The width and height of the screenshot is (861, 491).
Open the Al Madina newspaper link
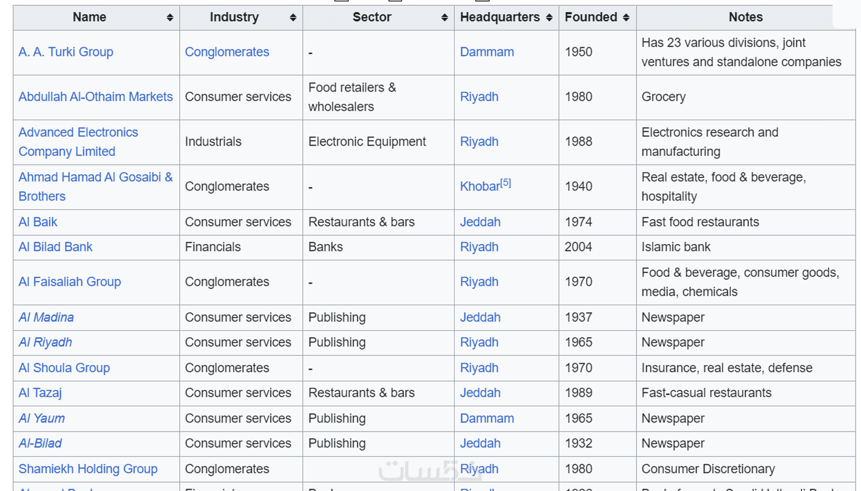pos(46,317)
